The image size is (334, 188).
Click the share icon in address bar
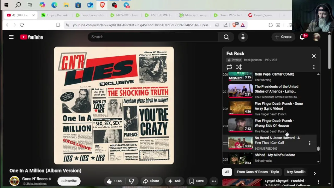click(225, 25)
